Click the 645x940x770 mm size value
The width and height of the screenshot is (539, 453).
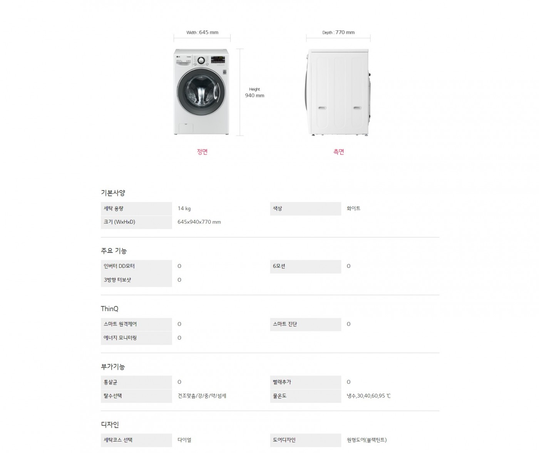[199, 222]
